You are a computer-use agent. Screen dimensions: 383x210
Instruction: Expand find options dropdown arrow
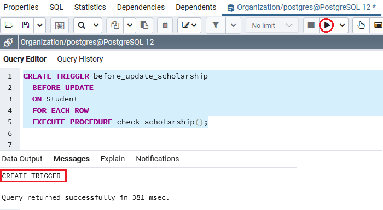pos(96,25)
